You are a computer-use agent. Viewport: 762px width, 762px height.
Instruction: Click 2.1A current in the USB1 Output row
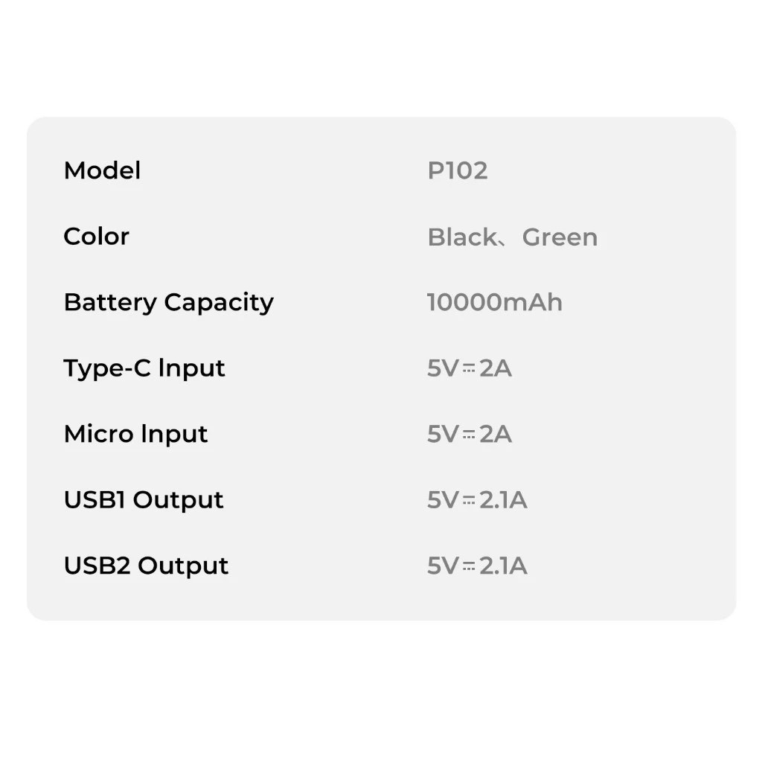[503, 501]
